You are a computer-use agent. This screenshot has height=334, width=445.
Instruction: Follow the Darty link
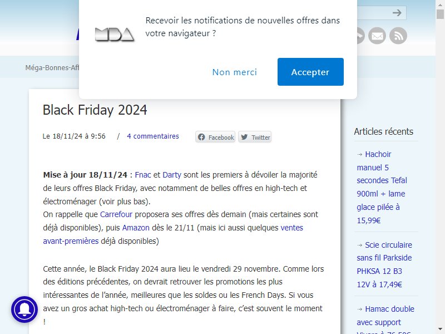coord(172,175)
